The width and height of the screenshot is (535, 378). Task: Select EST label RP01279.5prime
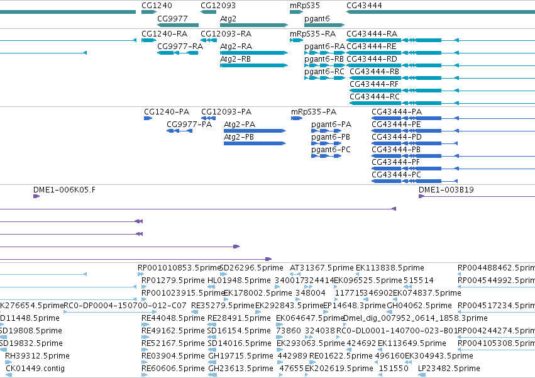tap(173, 281)
